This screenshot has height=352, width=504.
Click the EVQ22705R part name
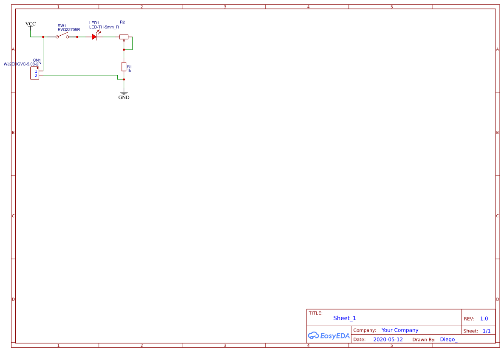coord(69,30)
